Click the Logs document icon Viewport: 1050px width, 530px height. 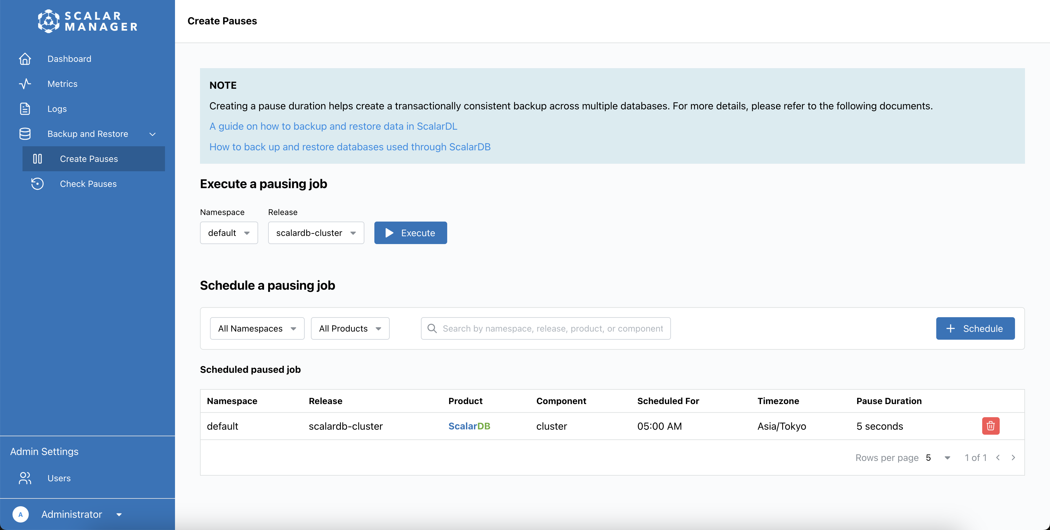pos(25,109)
